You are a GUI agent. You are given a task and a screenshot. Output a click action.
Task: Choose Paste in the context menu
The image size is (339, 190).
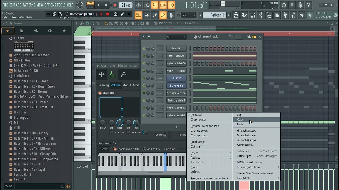pos(257,124)
